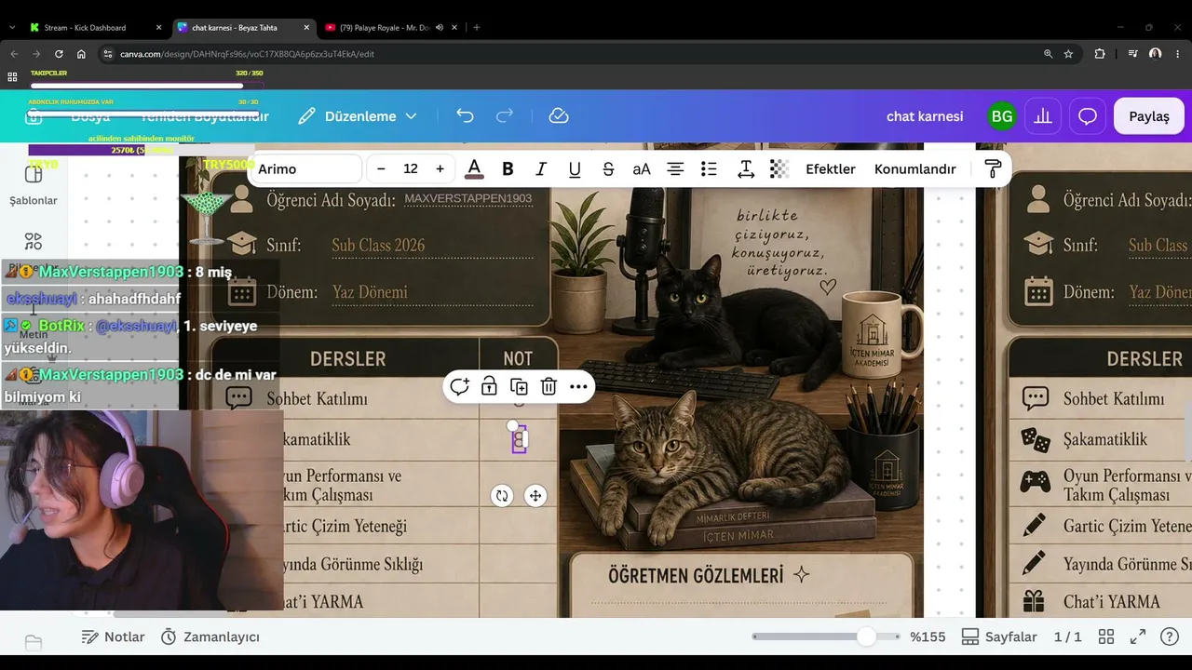Viewport: 1192px width, 670px height.
Task: Open the transparency checkerboard control
Action: coord(779,168)
